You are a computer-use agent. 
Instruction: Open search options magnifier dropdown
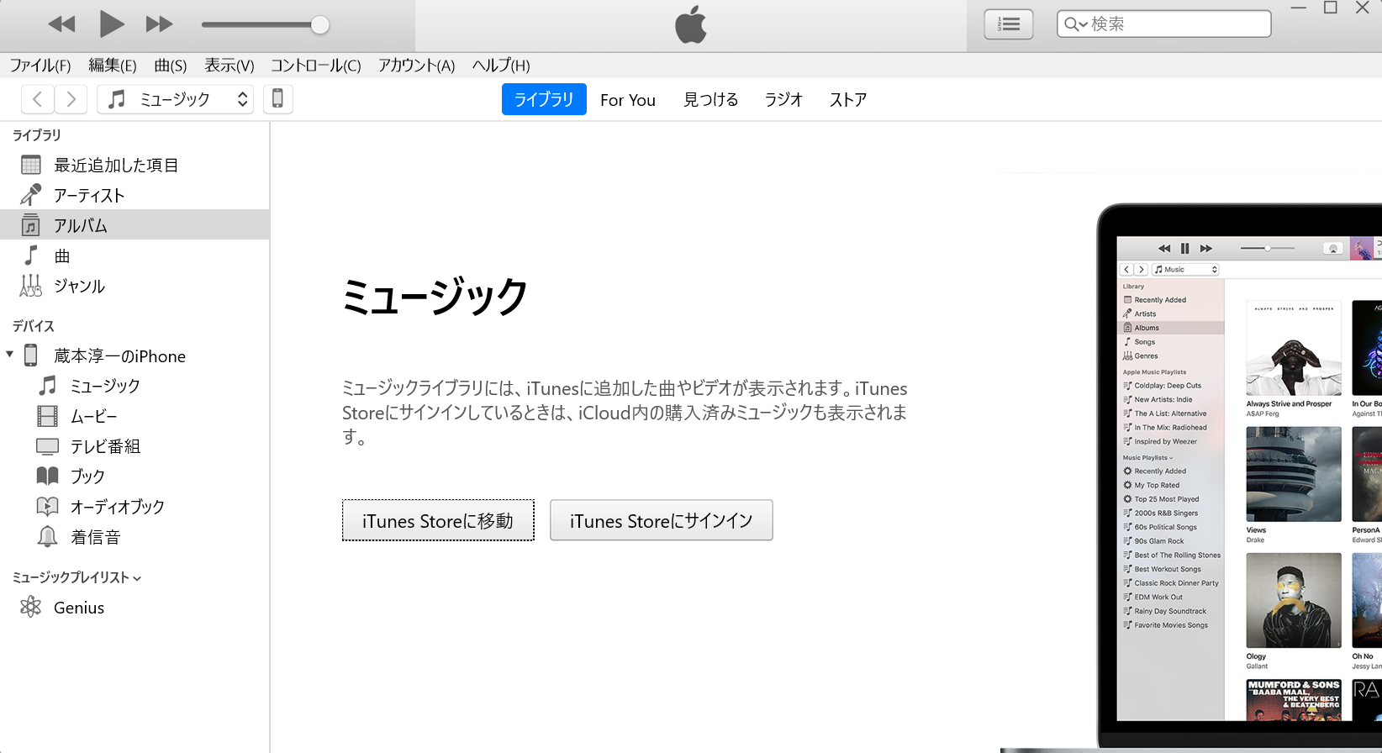[x=1076, y=24]
